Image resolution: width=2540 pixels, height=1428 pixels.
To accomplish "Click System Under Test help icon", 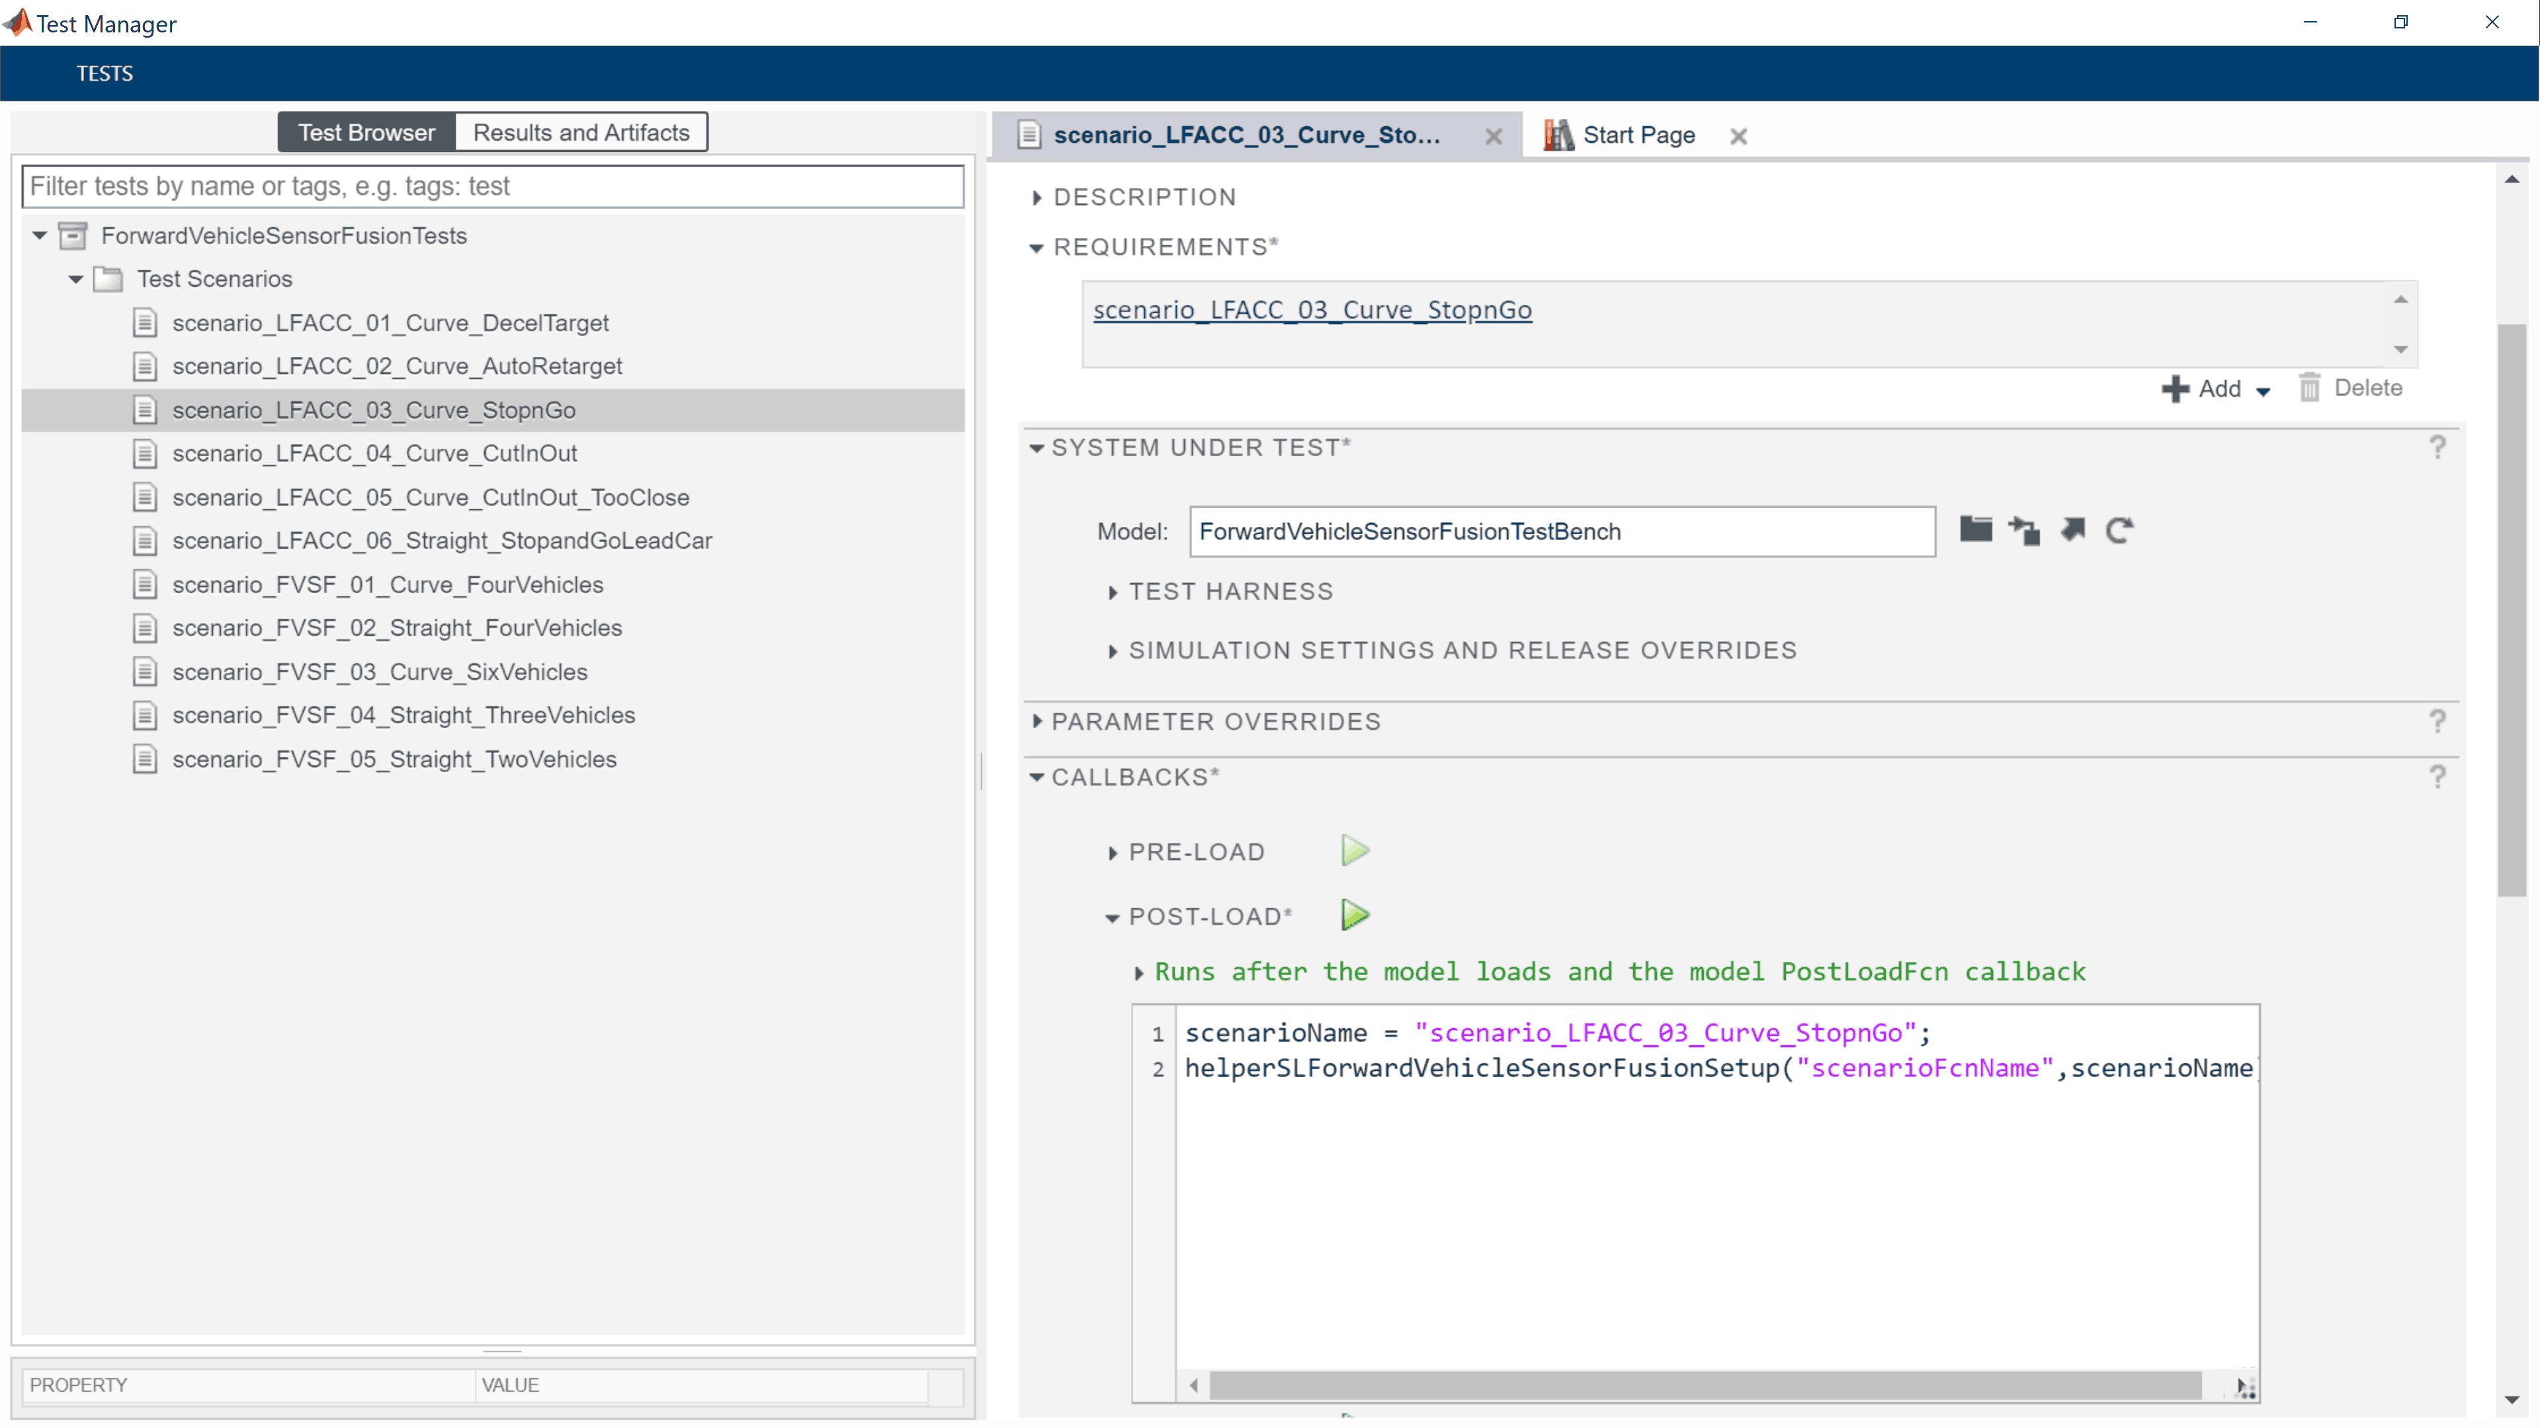I will point(2436,448).
